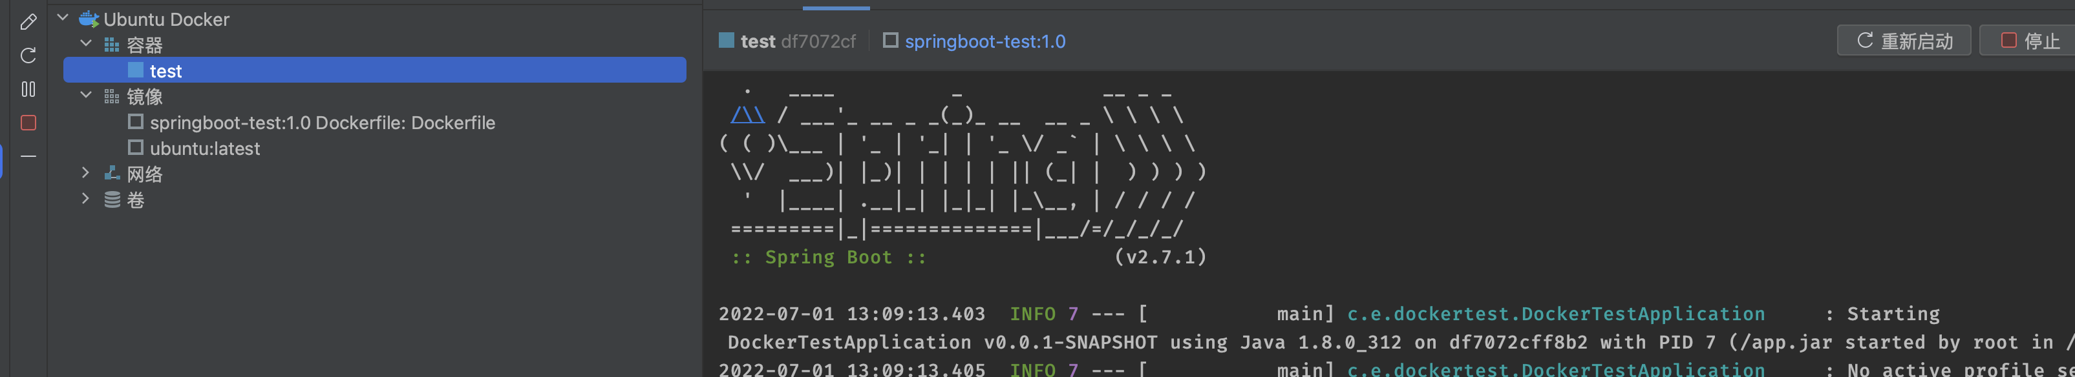Click the pause icon in left toolbar

click(28, 89)
